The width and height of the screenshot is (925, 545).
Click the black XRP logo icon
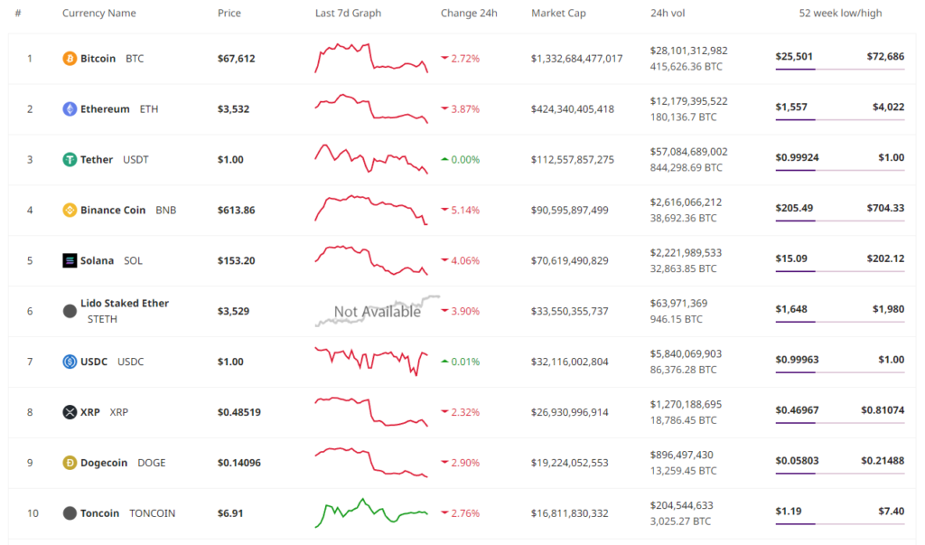coord(70,412)
